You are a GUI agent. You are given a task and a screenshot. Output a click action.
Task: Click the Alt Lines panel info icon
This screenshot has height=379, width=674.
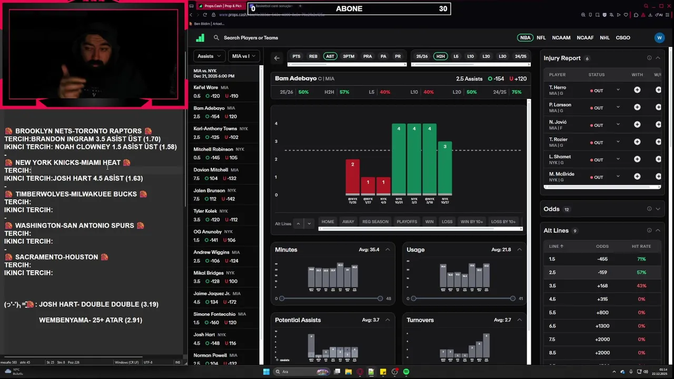coord(649,231)
